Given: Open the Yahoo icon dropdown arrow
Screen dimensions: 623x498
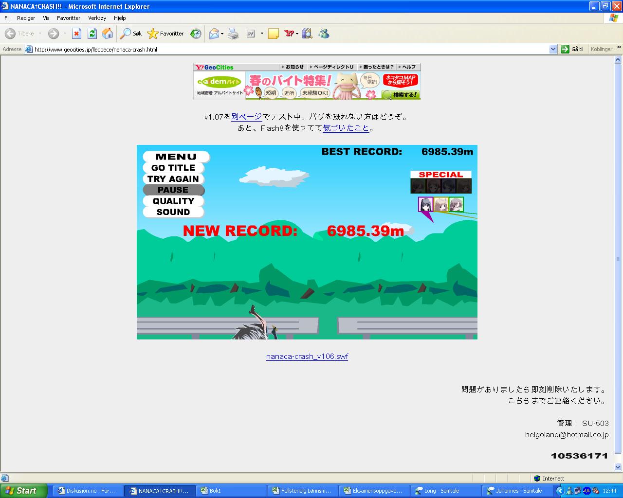Looking at the screenshot, I should click(x=297, y=34).
